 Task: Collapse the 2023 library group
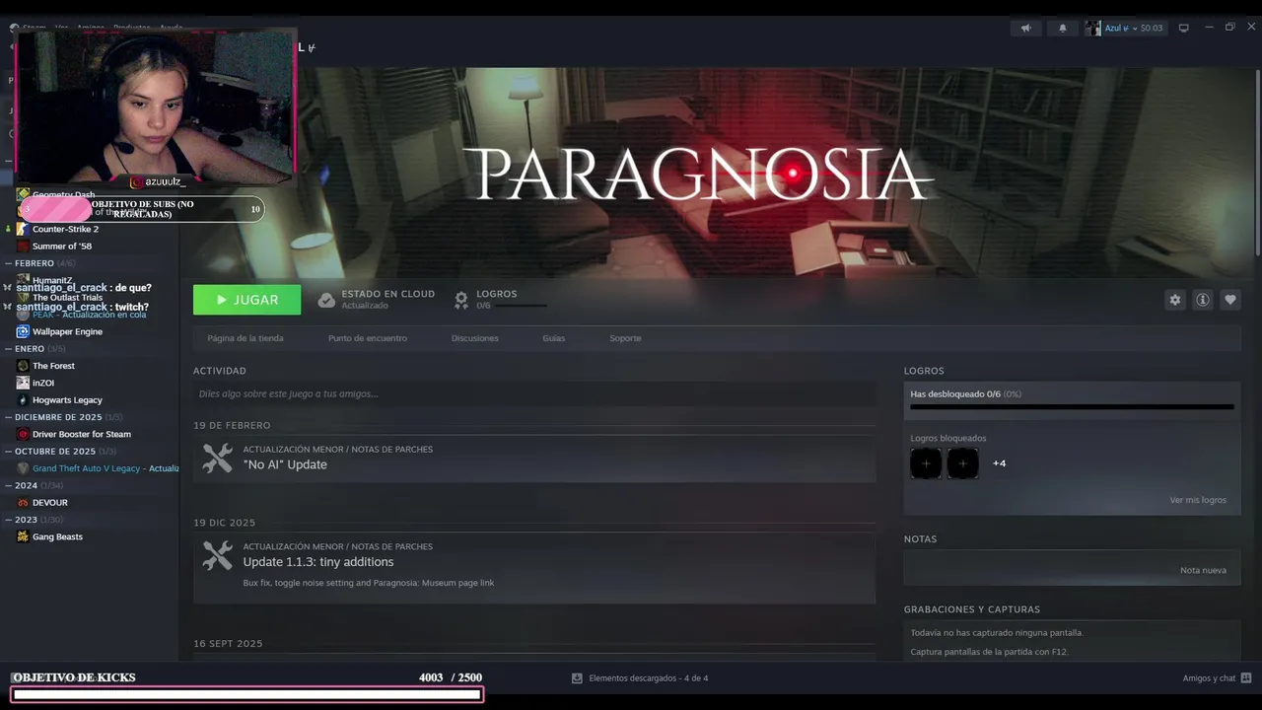(x=8, y=520)
